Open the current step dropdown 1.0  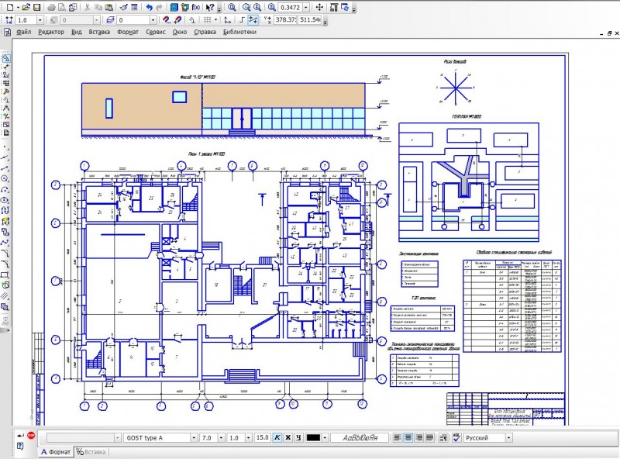coord(40,20)
